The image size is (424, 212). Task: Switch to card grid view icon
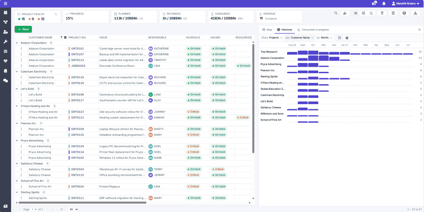(x=363, y=13)
